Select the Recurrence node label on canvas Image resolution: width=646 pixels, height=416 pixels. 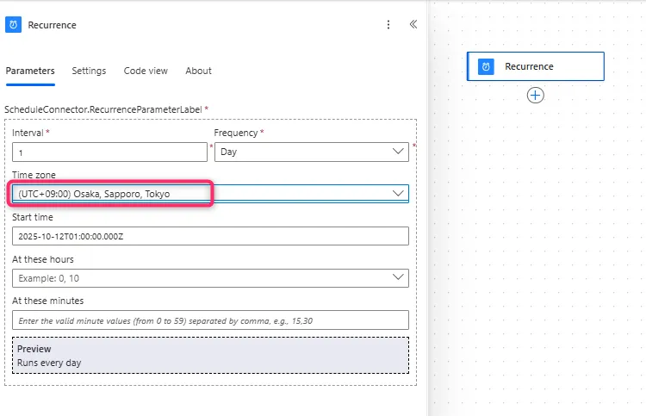[x=529, y=66]
